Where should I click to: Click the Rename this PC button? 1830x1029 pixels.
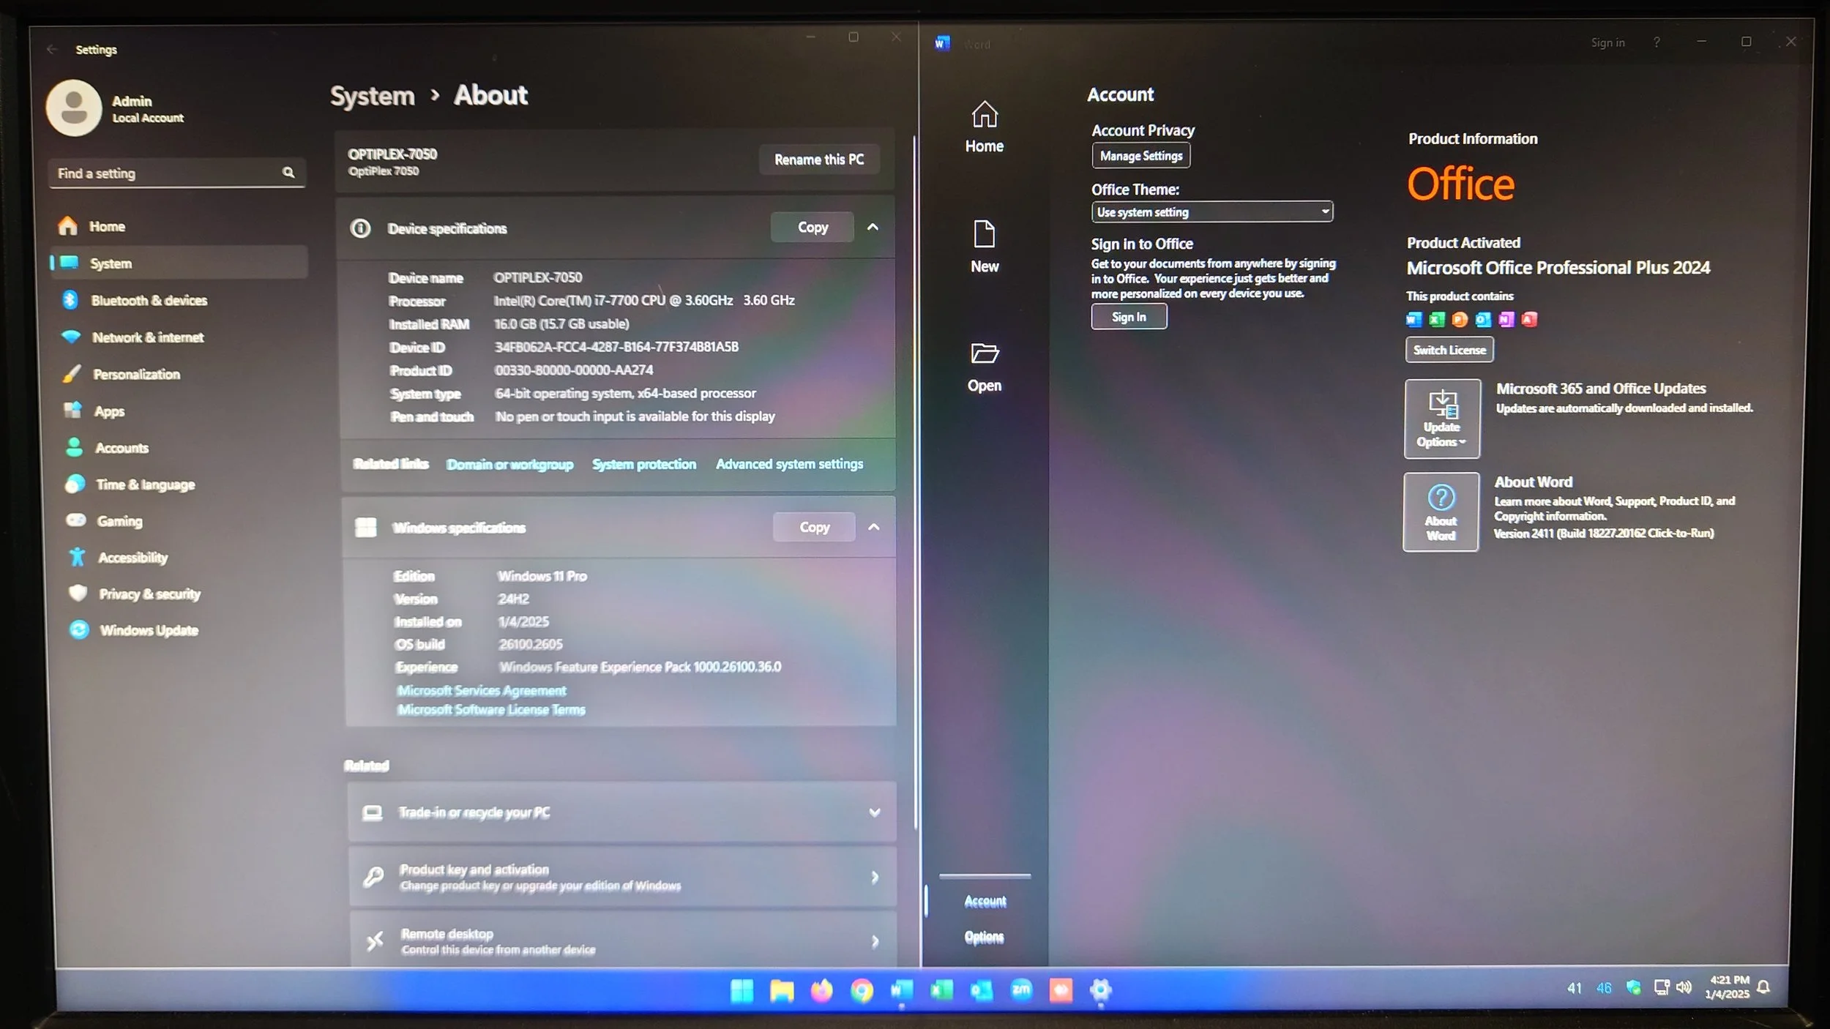tap(818, 160)
